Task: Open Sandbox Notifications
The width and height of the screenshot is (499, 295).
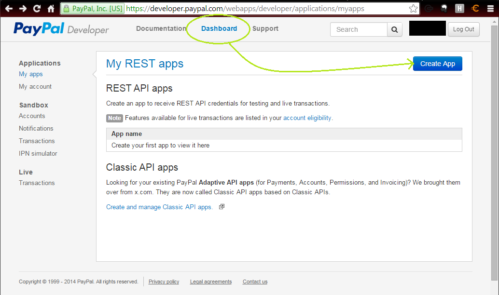Action: pos(36,128)
